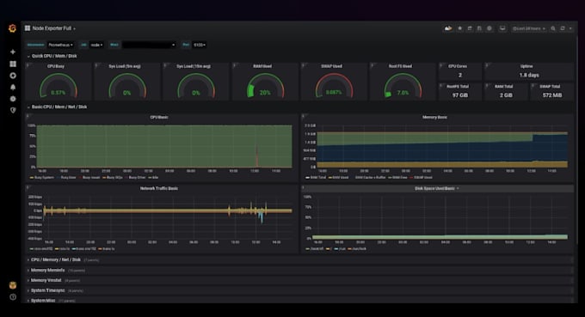The image size is (585, 317).
Task: Toggle Busy Iowait series in CPU Basic legend
Action: tap(91, 178)
